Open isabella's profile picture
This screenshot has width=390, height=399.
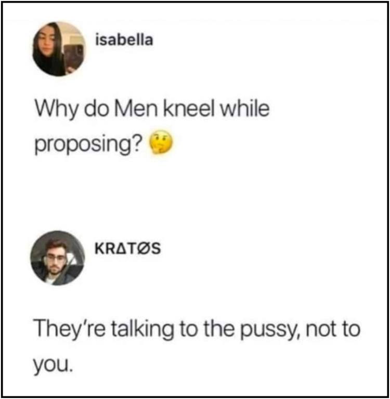point(59,49)
